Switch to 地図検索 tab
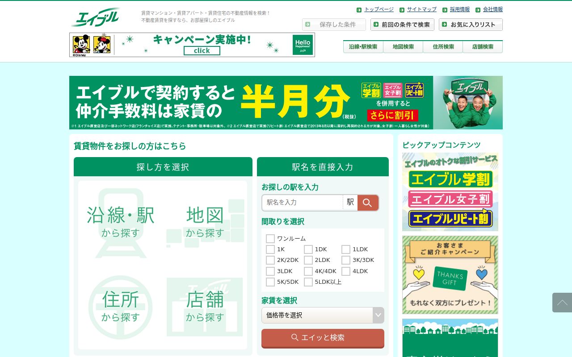This screenshot has height=357, width=572. 403,47
